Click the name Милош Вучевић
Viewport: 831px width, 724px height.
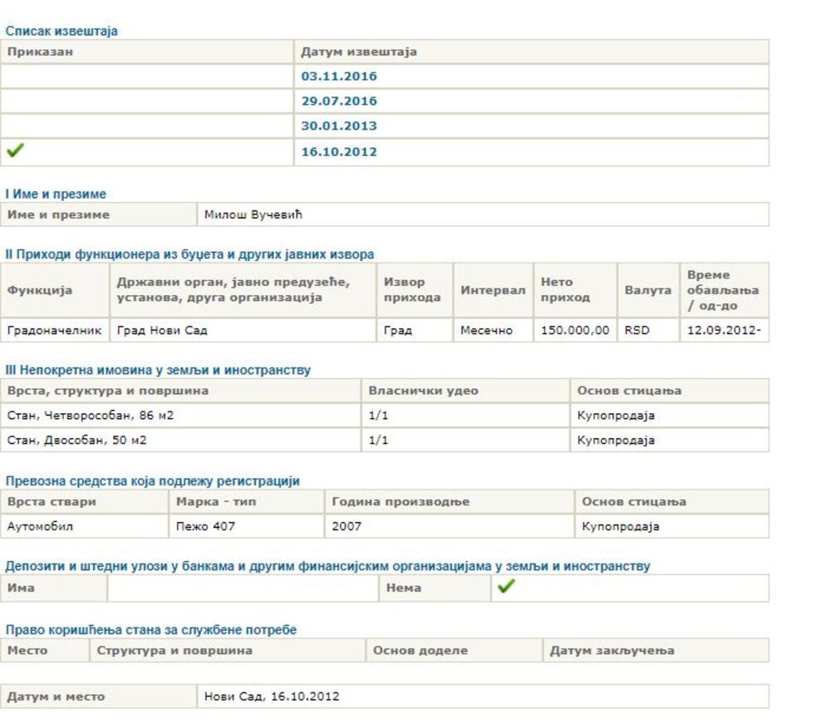pyautogui.click(x=254, y=215)
